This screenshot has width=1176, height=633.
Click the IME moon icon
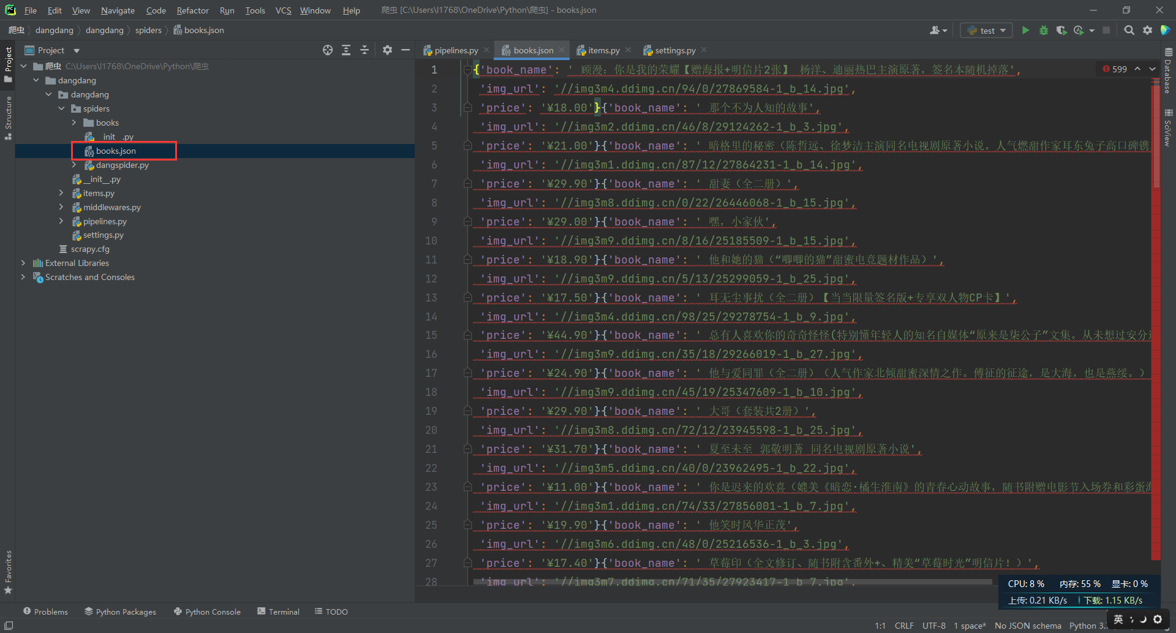[1143, 620]
